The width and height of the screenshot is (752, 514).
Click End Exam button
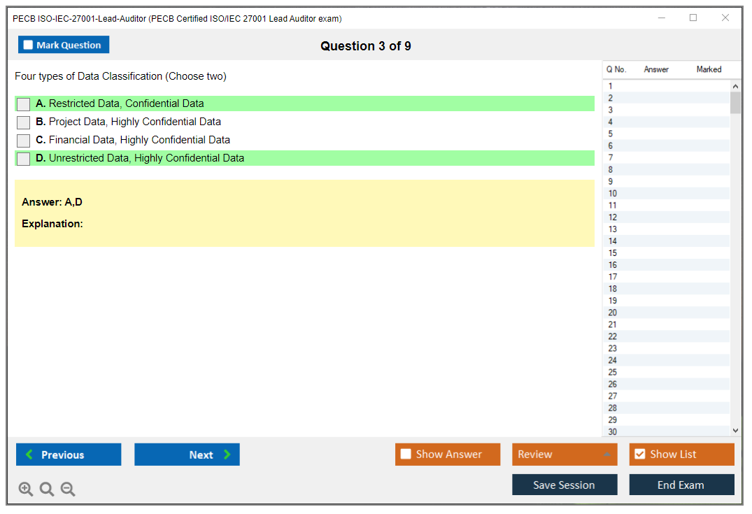point(681,485)
